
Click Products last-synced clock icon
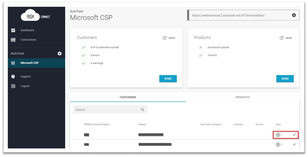[x=281, y=38]
